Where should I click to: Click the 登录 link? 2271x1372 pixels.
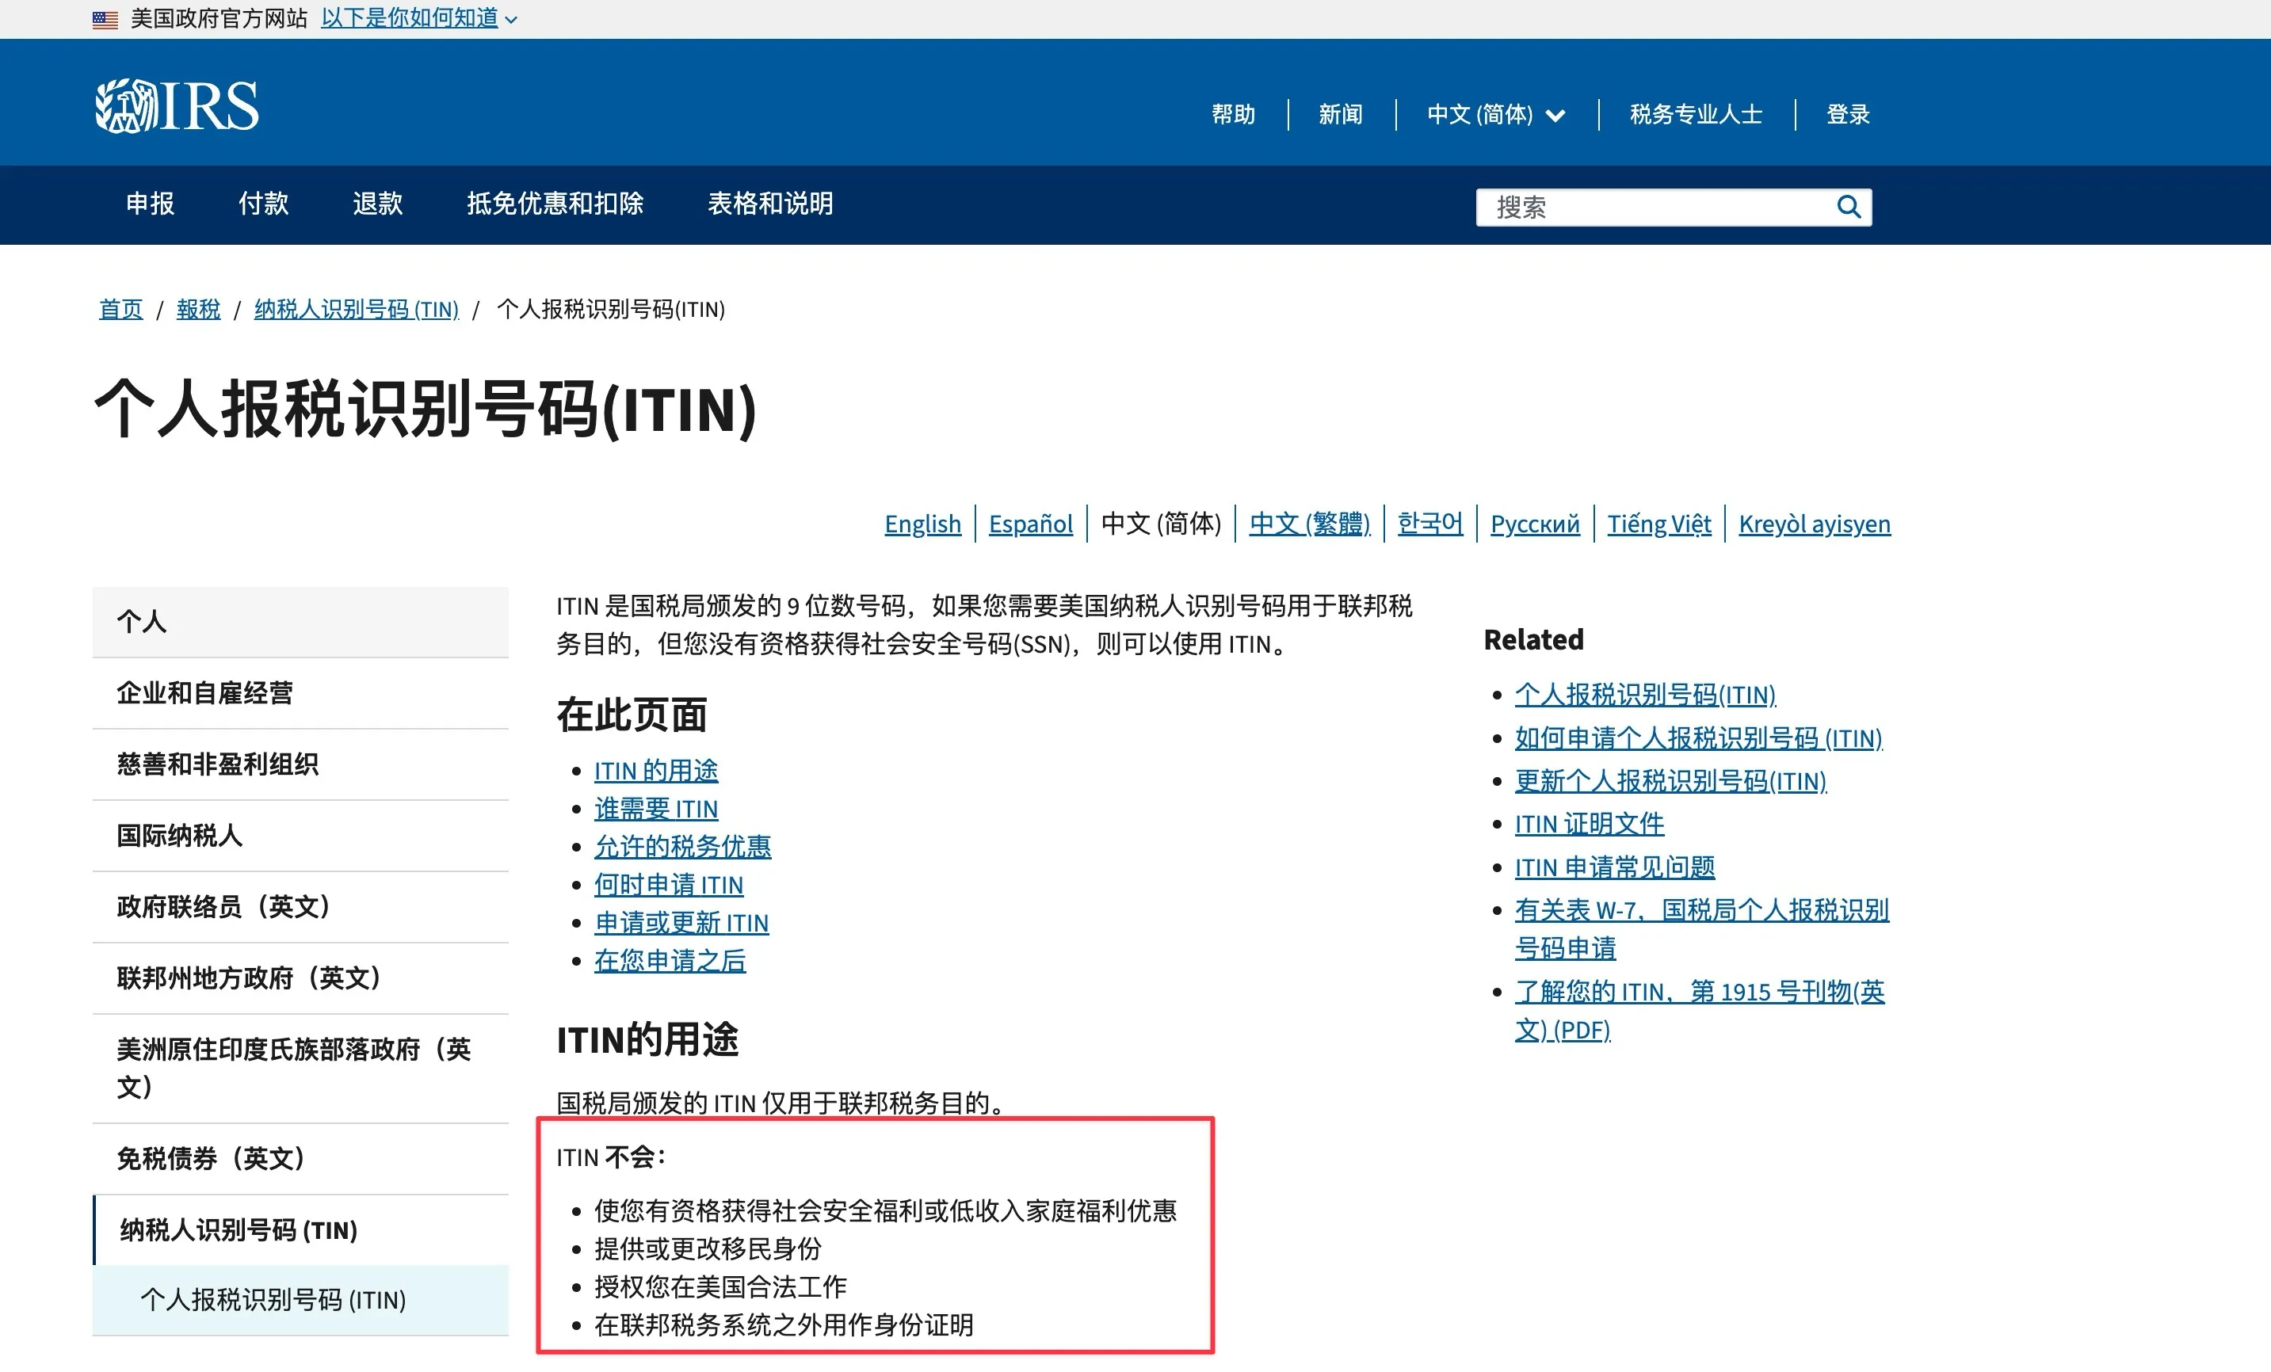(1848, 114)
